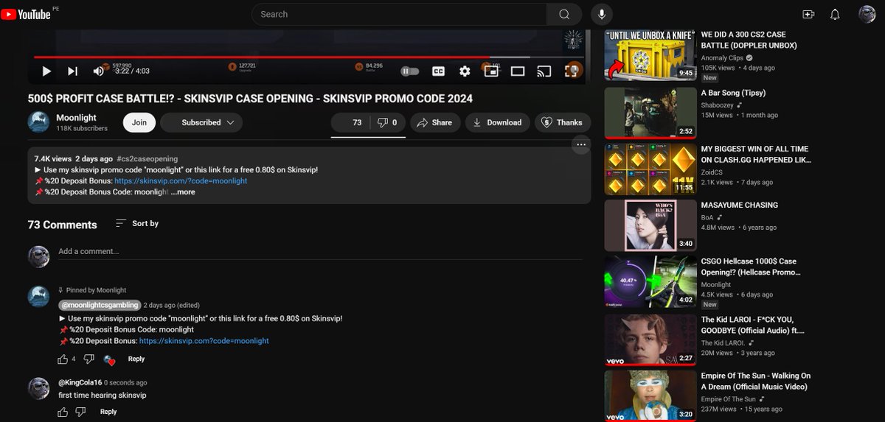
Task: Click the YouTube logo
Action: pyautogui.click(x=26, y=14)
